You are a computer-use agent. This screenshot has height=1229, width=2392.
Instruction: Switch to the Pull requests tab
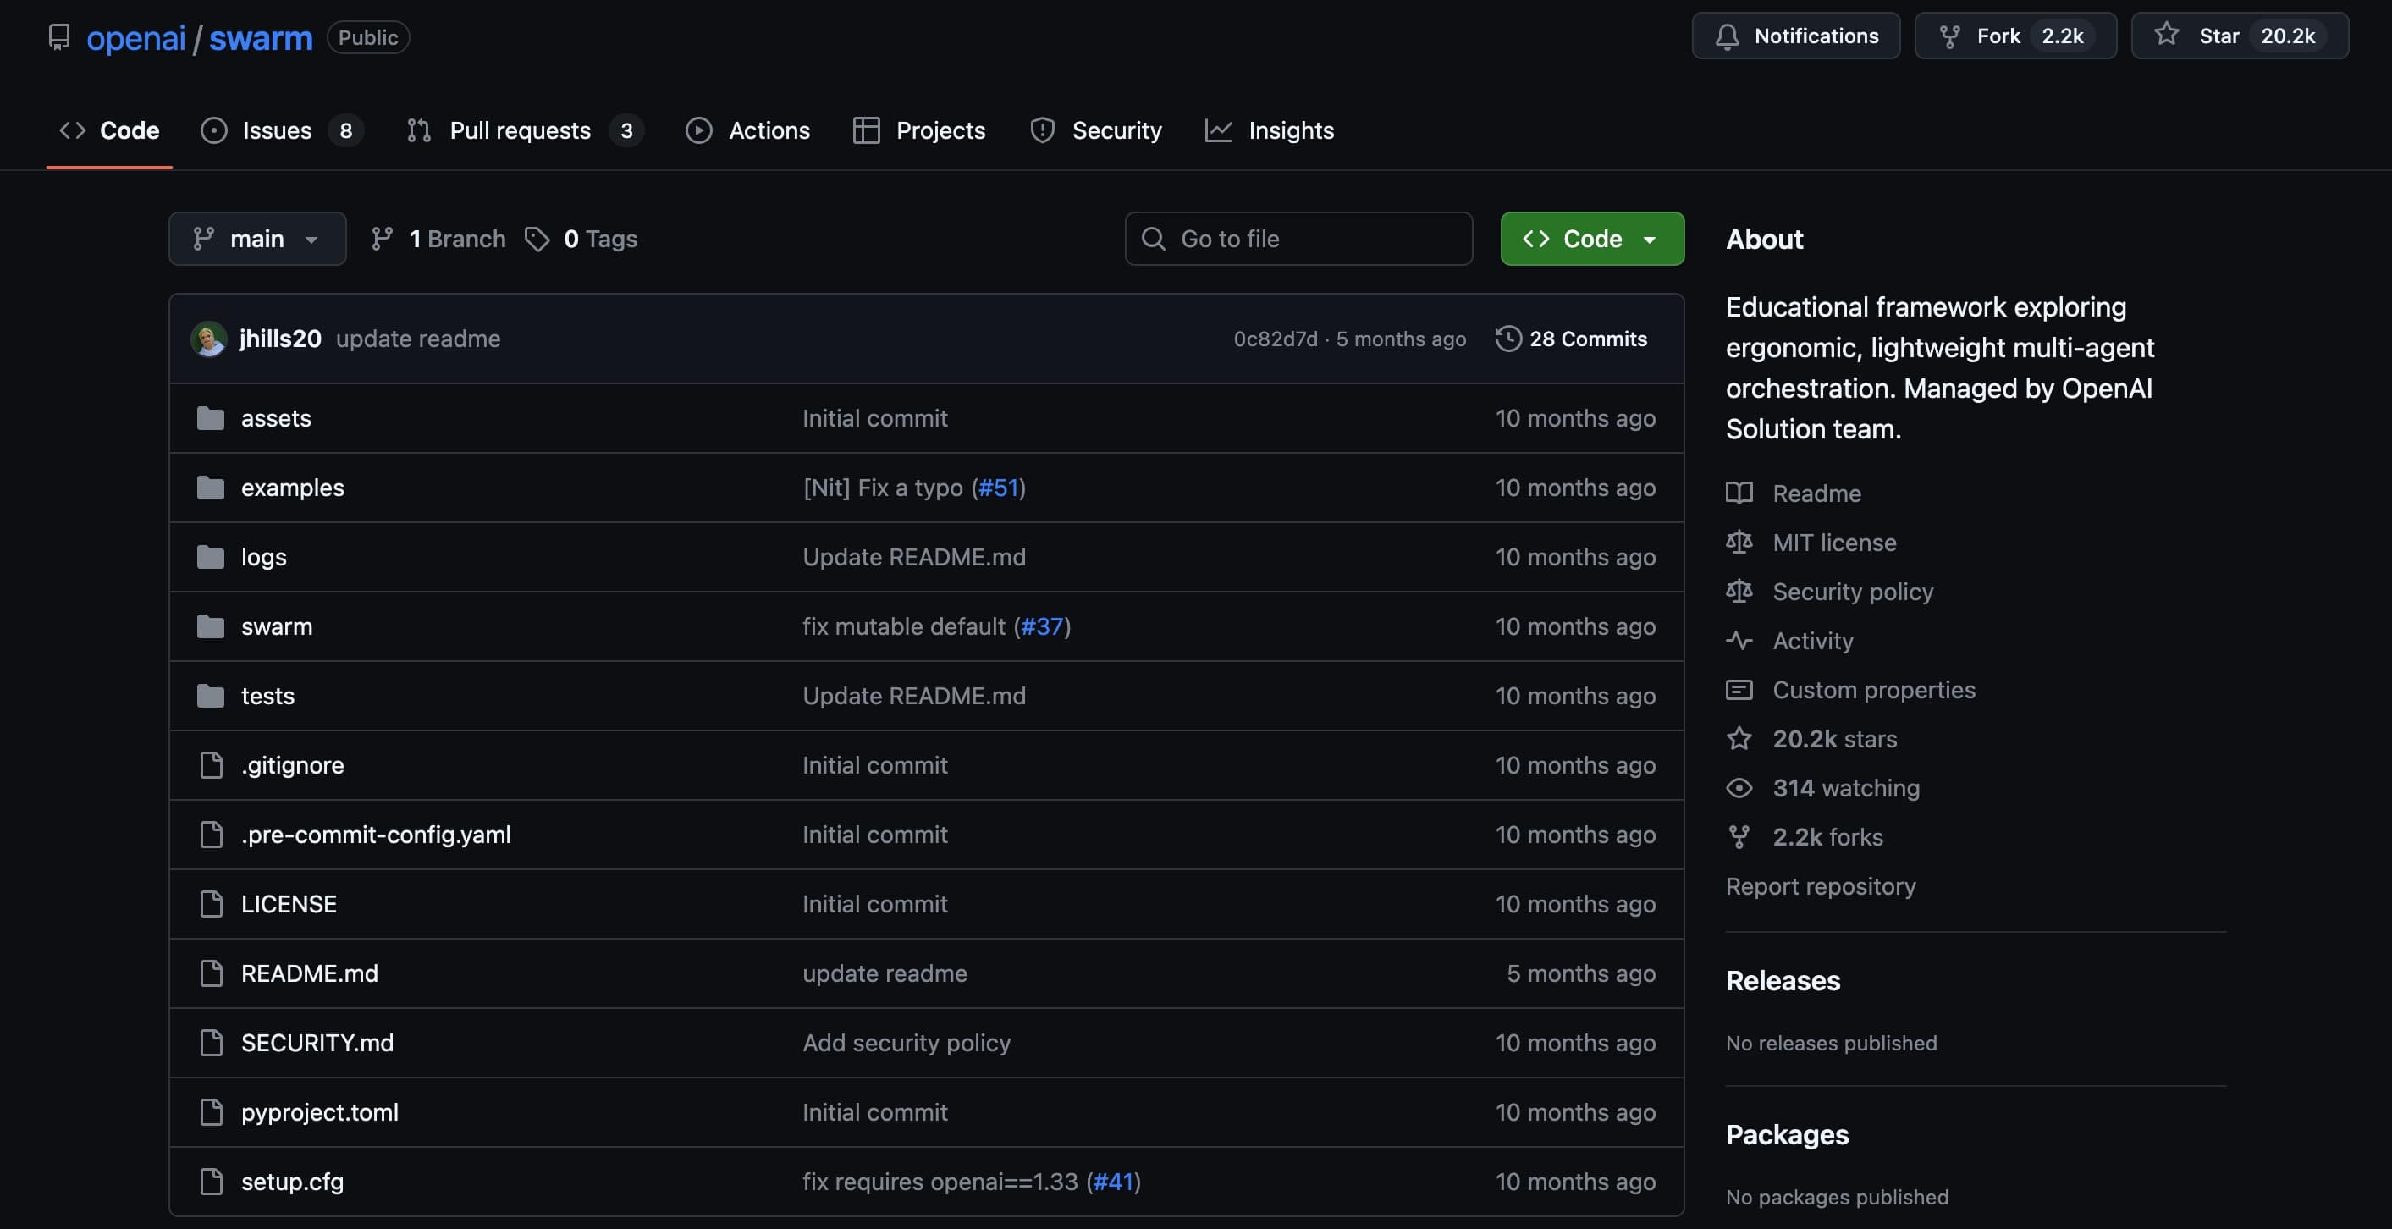[520, 130]
